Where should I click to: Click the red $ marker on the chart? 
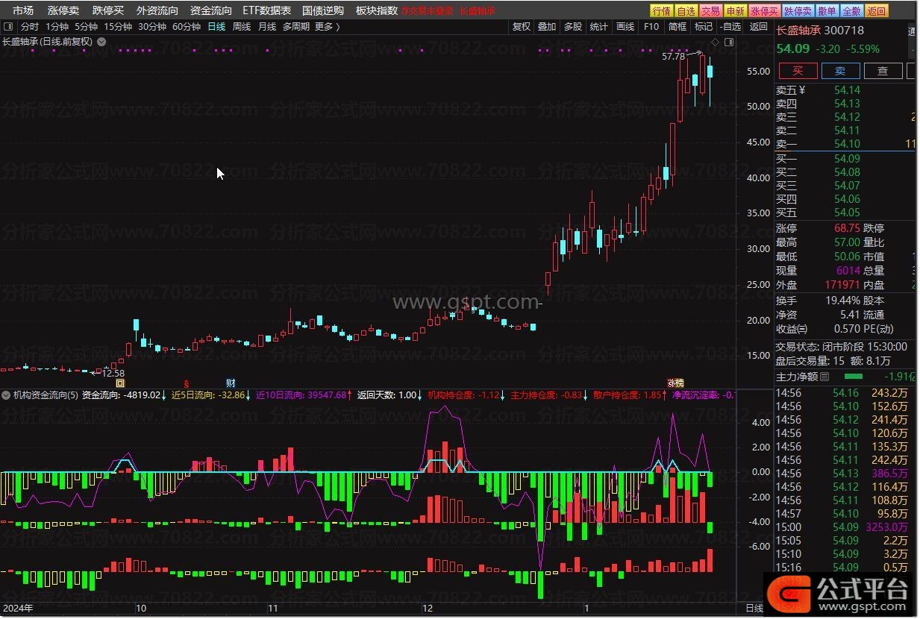click(187, 382)
